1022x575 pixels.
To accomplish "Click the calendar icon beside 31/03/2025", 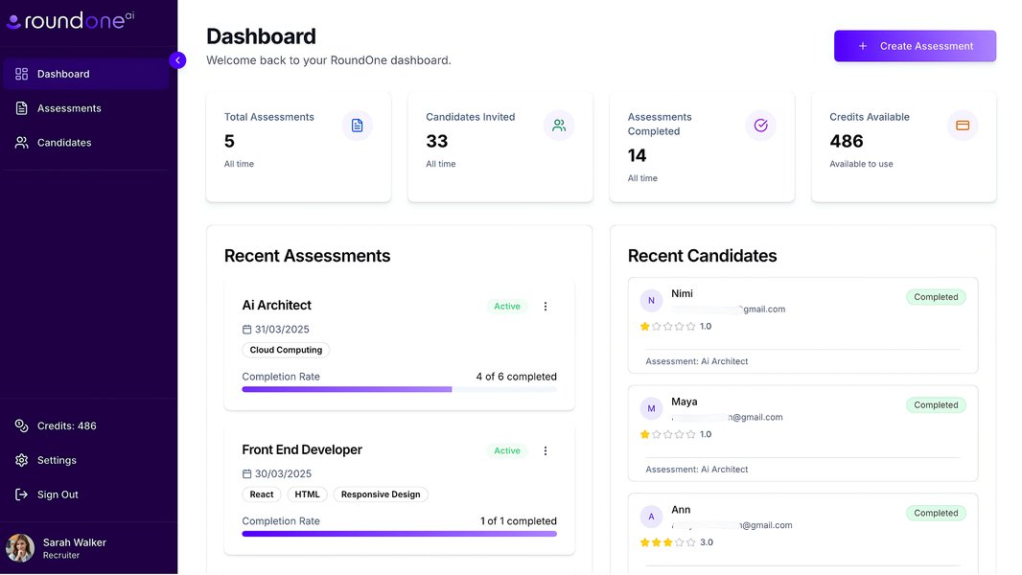I will point(246,330).
